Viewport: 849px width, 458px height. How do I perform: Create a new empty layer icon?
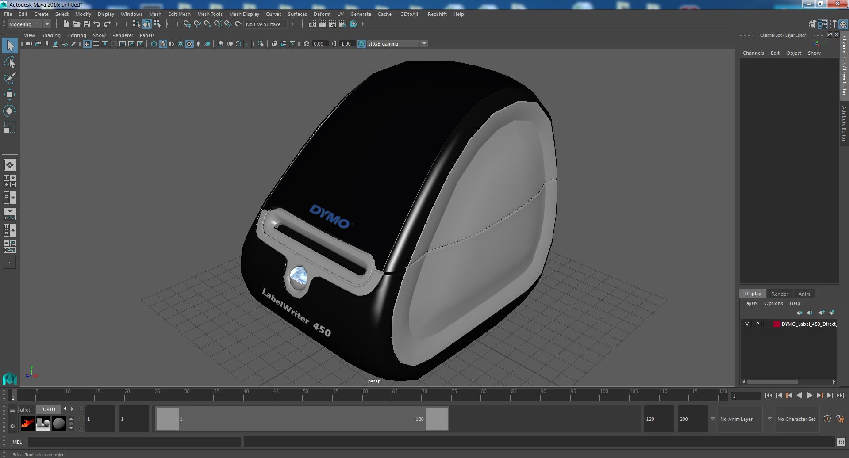click(821, 313)
